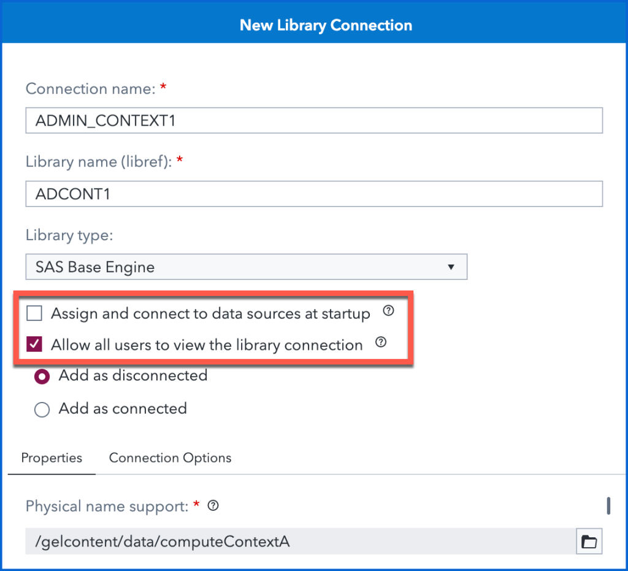Enable Assign and connect to data sources at startup
This screenshot has width=628, height=571.
[x=34, y=314]
